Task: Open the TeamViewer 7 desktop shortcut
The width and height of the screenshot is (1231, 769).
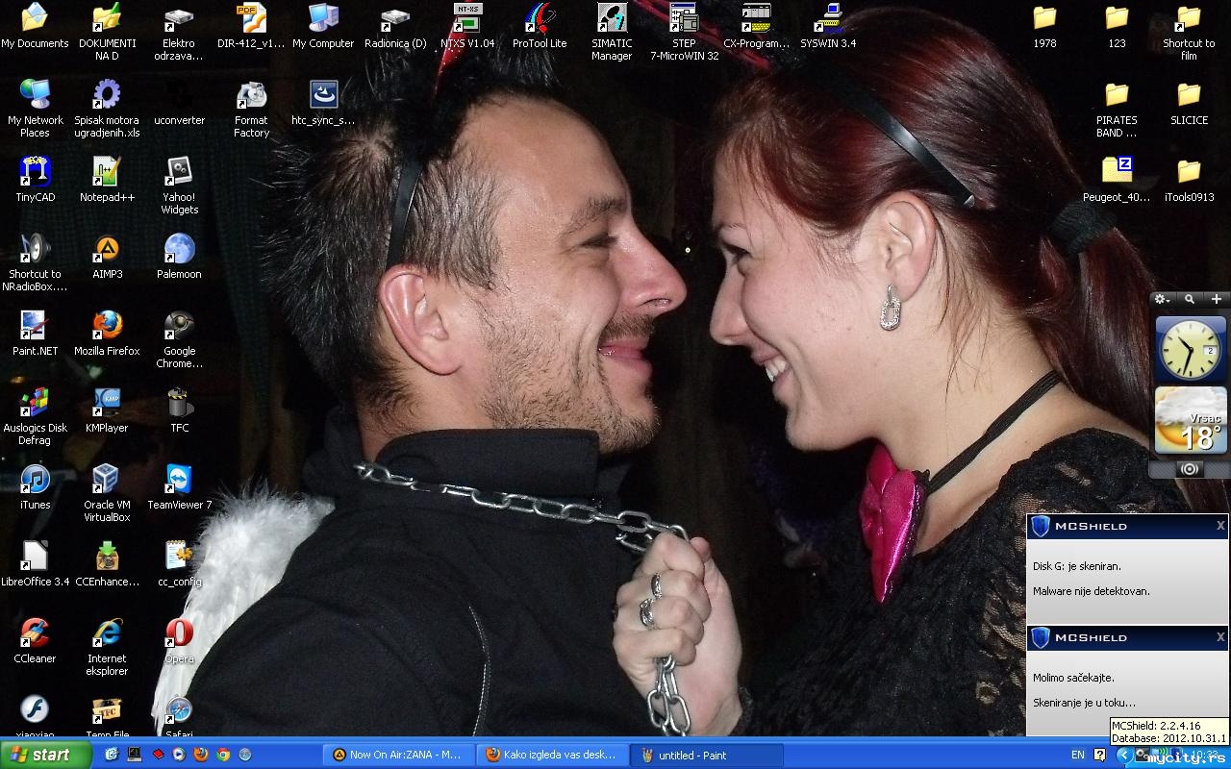Action: pos(179,480)
